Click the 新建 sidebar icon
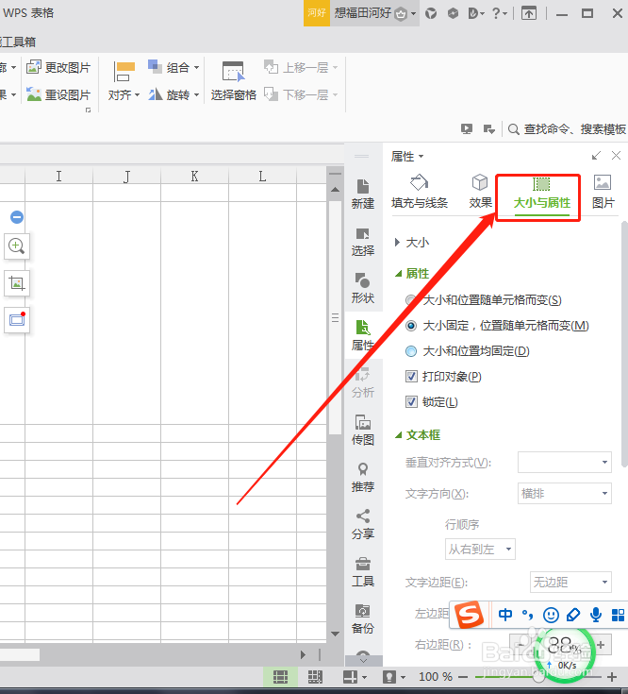The width and height of the screenshot is (628, 694). (363, 195)
